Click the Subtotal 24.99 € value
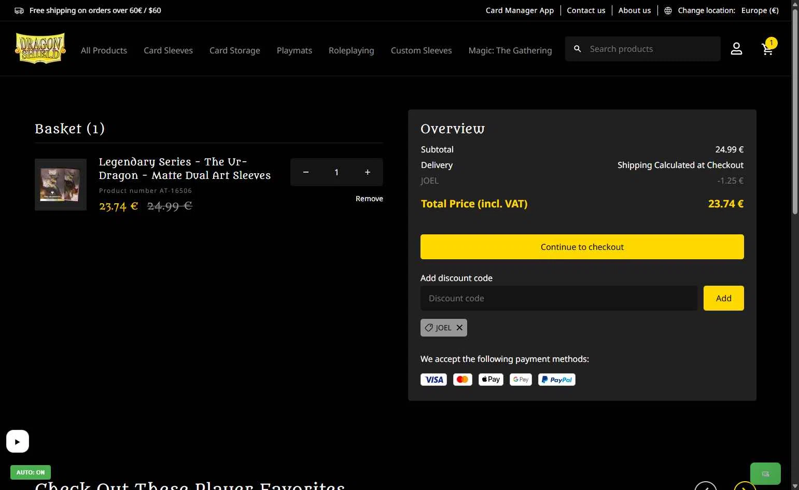The width and height of the screenshot is (799, 490). click(x=730, y=149)
